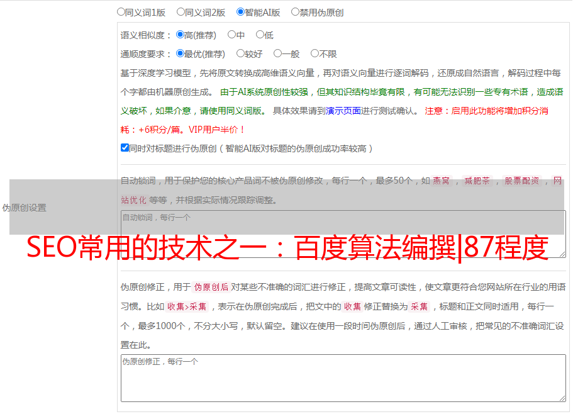Screen dimensions: 573x414
Task: Click into the 伪原创修正 textarea
Action: coord(343,378)
